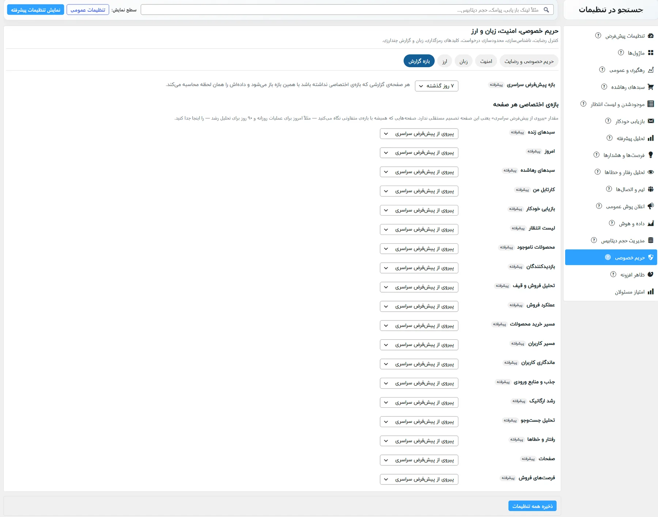Switch to the ارز tab
The image size is (658, 517).
click(445, 61)
